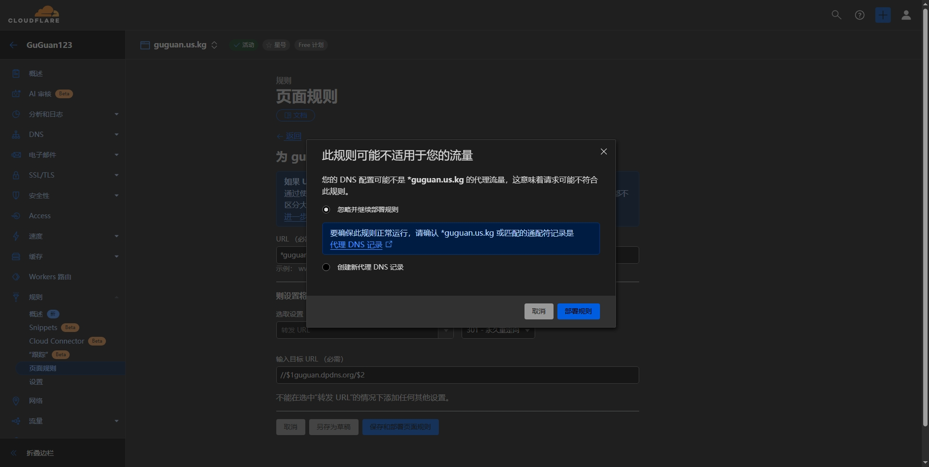Go back using arrow beside GuGuan123
Viewport: 929px width, 467px height.
14,45
